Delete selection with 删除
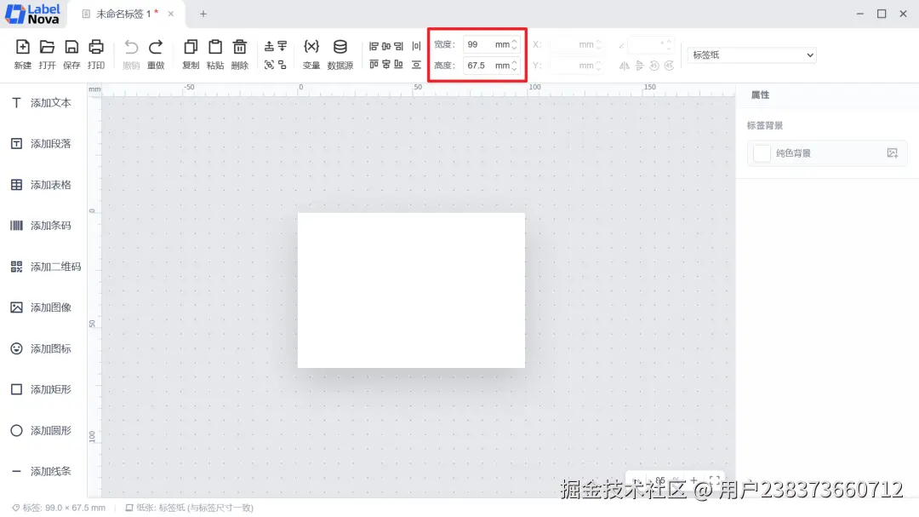Image resolution: width=919 pixels, height=517 pixels. click(240, 54)
